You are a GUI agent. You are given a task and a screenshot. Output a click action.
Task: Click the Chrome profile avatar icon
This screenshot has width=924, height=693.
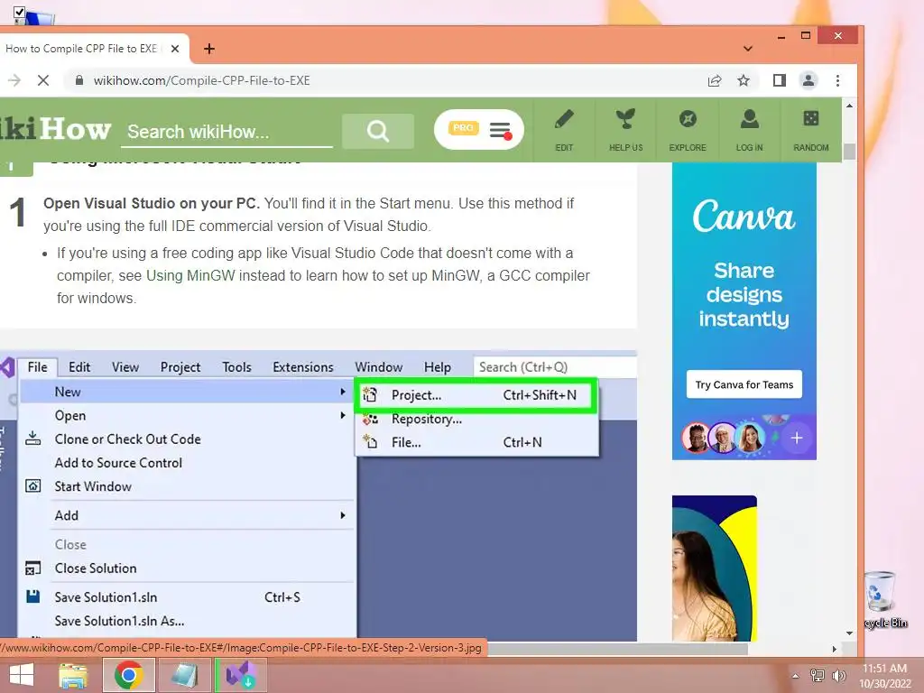tap(808, 80)
